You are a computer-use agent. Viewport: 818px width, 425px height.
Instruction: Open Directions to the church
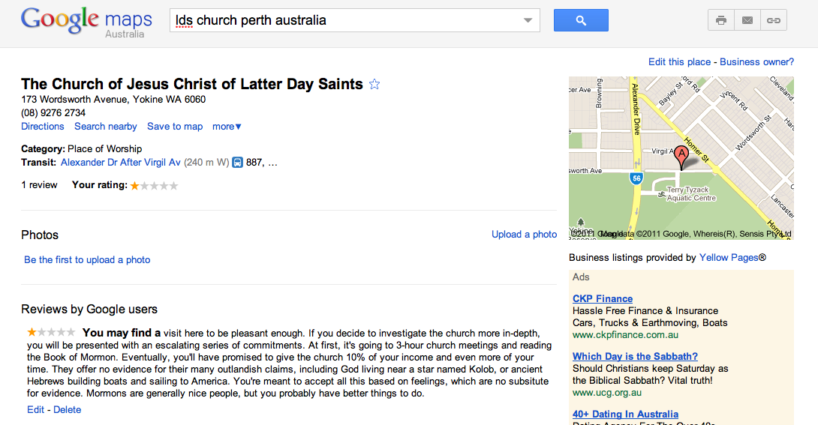pos(43,127)
